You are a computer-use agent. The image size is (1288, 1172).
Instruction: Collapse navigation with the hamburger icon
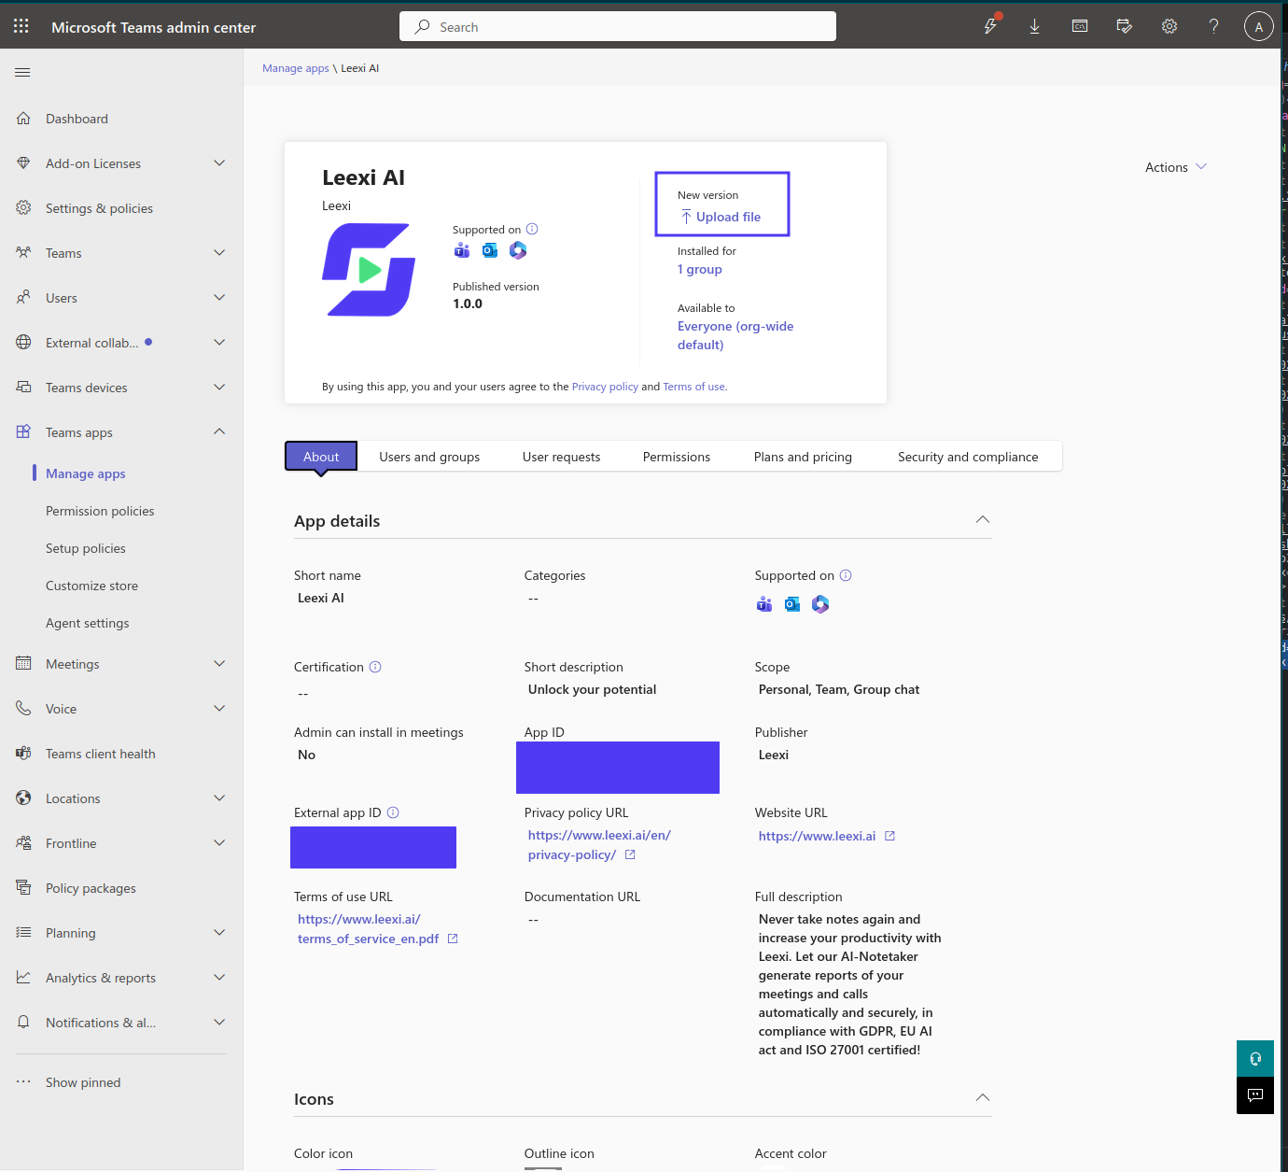(x=23, y=72)
